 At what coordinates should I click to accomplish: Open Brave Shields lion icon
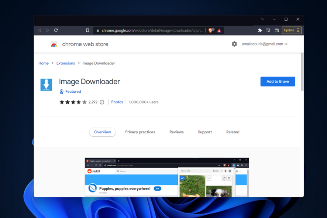click(x=210, y=30)
